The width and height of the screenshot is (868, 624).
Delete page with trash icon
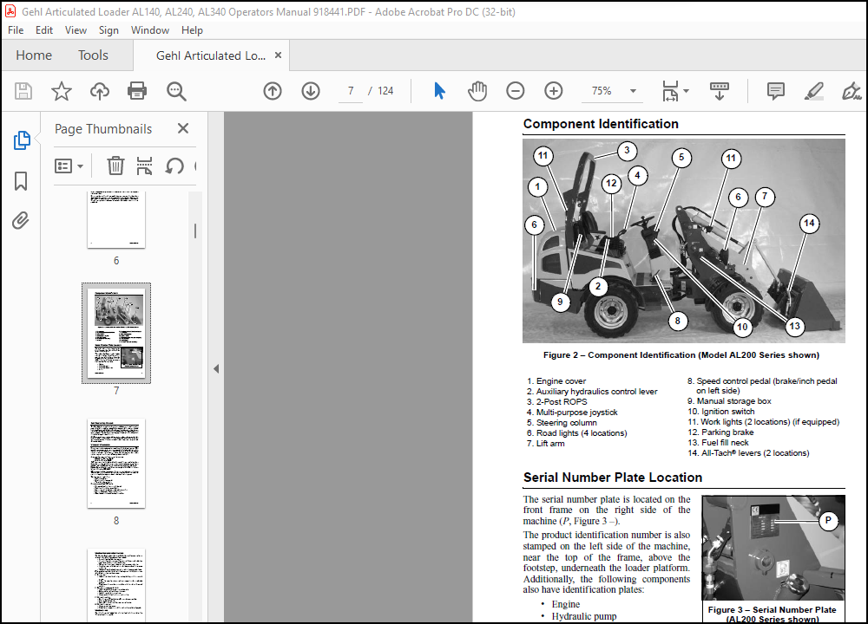[115, 166]
